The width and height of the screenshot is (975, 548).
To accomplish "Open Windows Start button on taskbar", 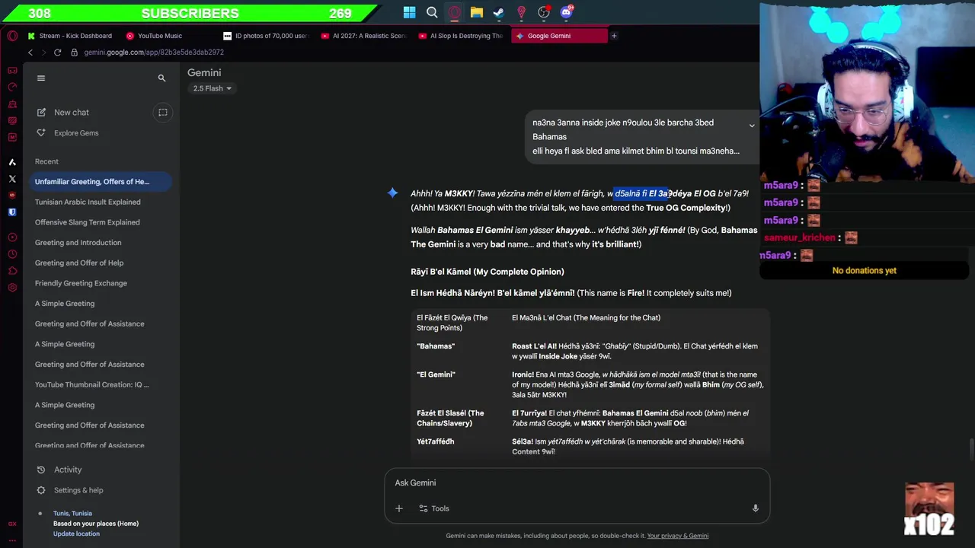I will [x=410, y=12].
